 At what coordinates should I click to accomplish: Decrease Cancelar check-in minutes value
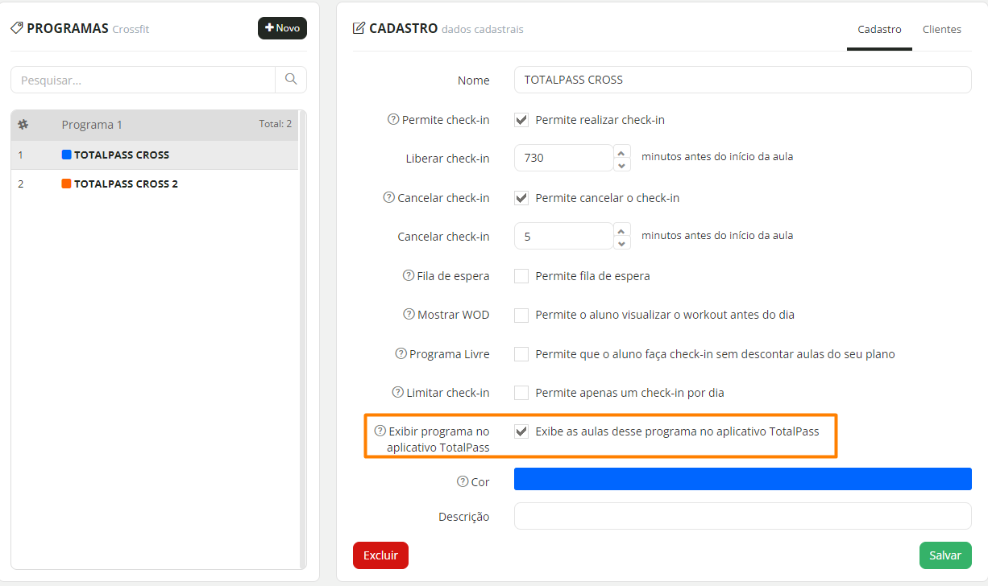point(621,243)
